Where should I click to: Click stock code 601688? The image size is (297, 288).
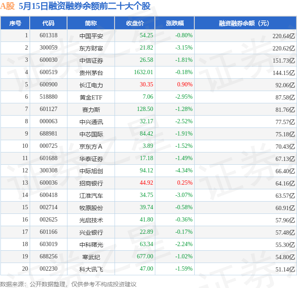(48, 158)
